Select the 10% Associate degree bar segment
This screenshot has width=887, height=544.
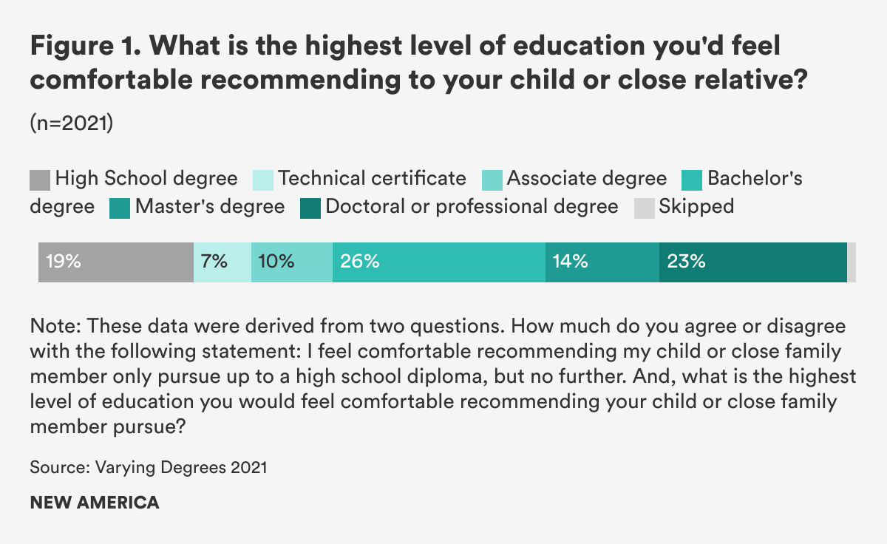[292, 262]
